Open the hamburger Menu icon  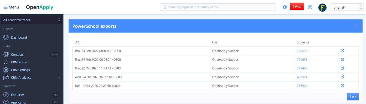(5, 7)
